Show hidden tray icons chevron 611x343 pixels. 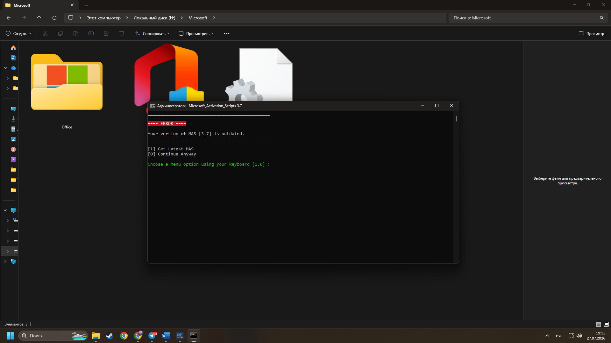pyautogui.click(x=547, y=336)
